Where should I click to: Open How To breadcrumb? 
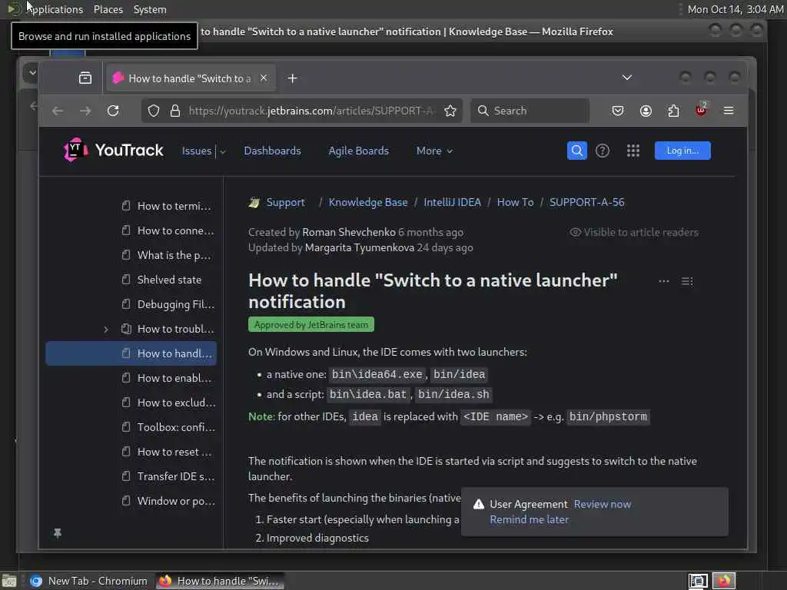pyautogui.click(x=516, y=202)
